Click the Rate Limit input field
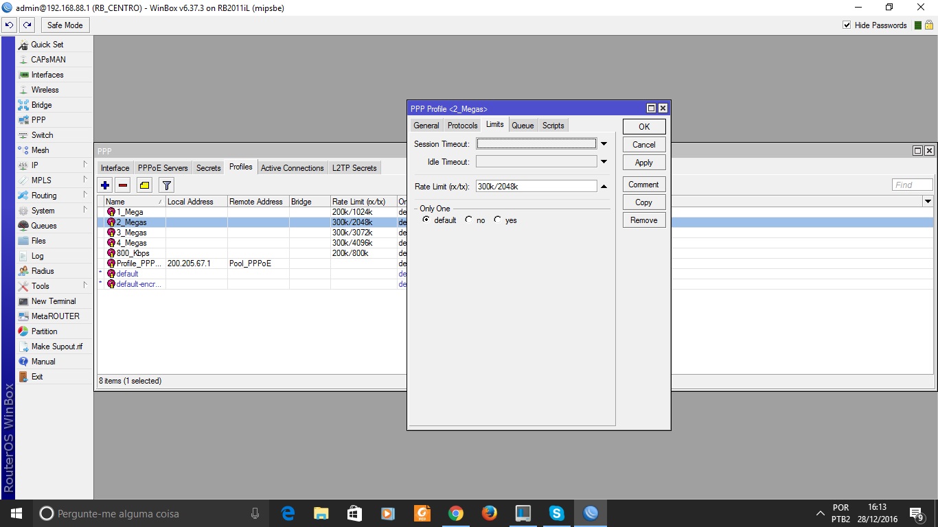Viewport: 938px width, 527px height. coord(536,187)
